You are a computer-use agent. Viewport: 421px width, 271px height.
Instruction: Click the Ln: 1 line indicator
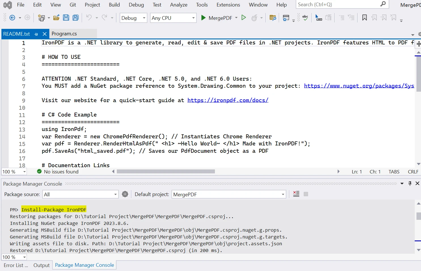coord(357,172)
